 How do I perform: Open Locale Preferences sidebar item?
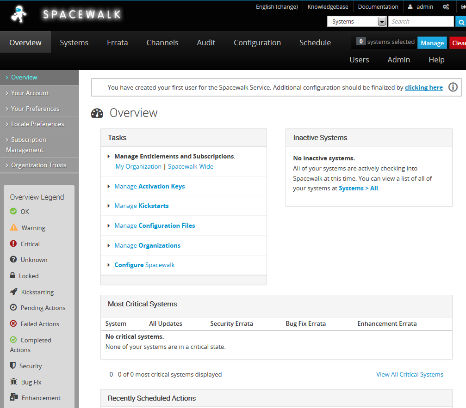(39, 124)
